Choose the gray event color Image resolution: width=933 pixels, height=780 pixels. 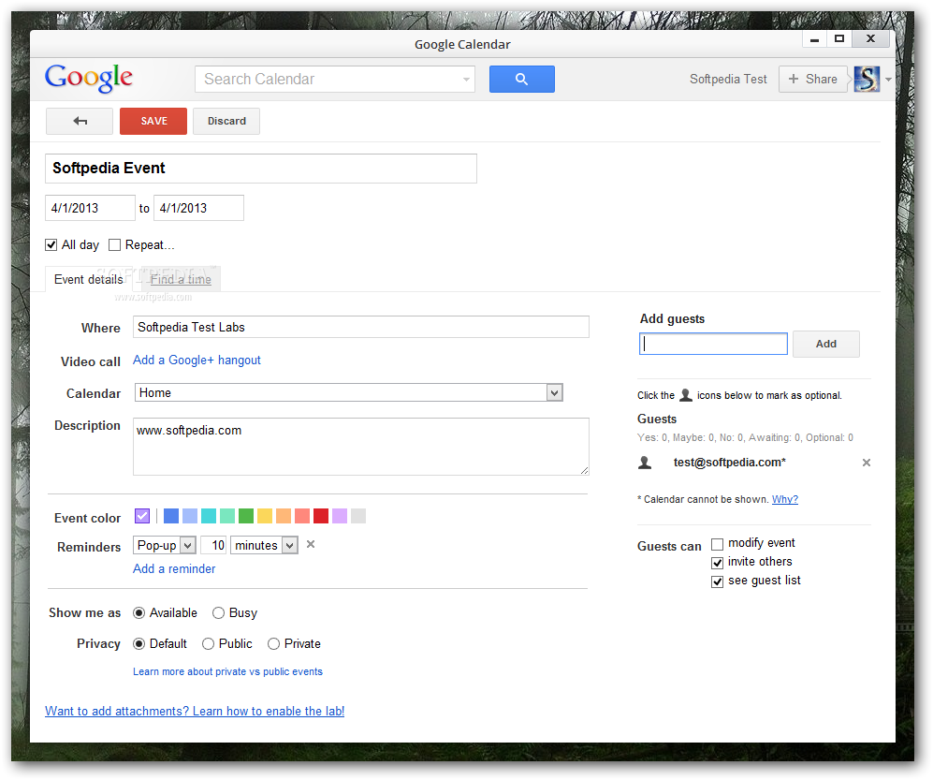click(x=358, y=516)
